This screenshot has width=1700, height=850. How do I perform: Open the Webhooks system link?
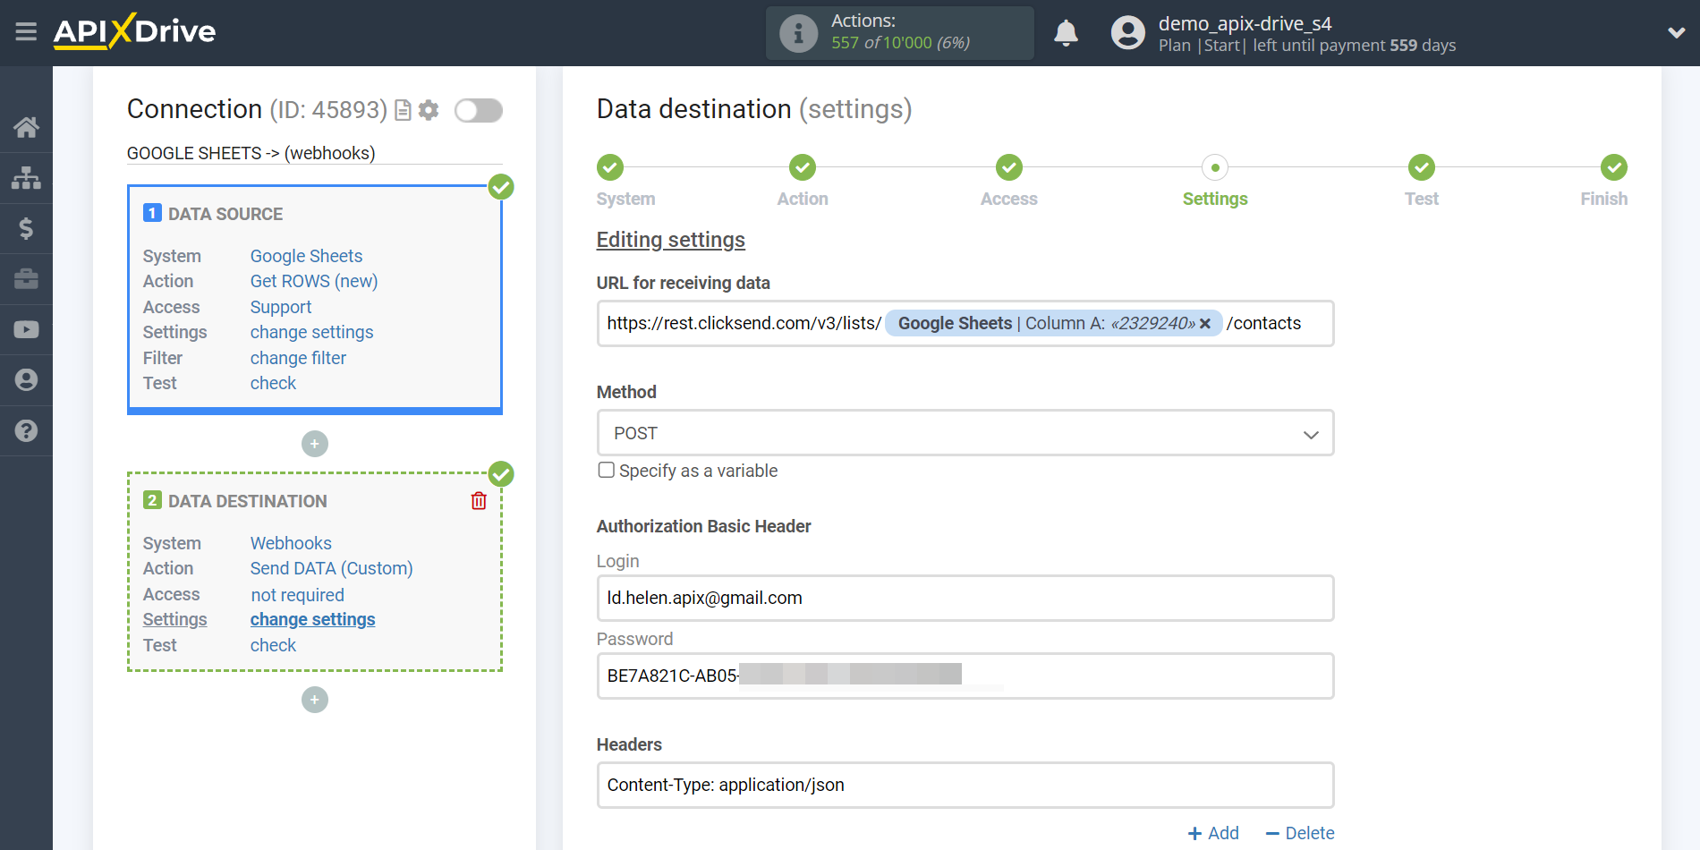coord(291,543)
